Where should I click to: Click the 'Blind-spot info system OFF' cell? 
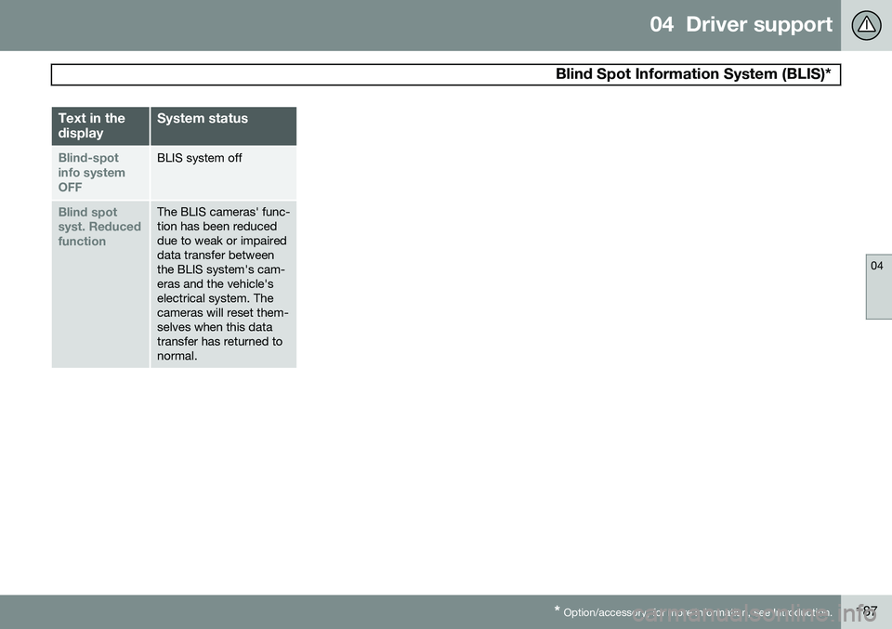(x=100, y=173)
